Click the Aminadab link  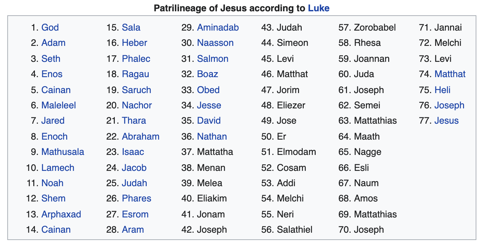click(x=218, y=28)
